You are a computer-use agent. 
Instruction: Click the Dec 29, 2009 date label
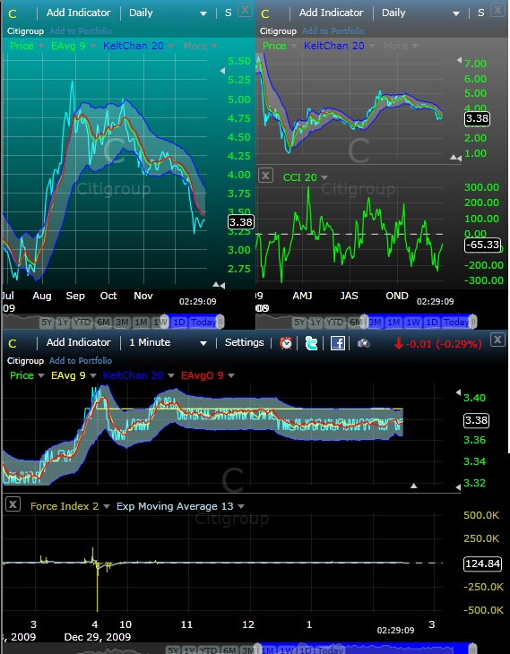point(97,637)
